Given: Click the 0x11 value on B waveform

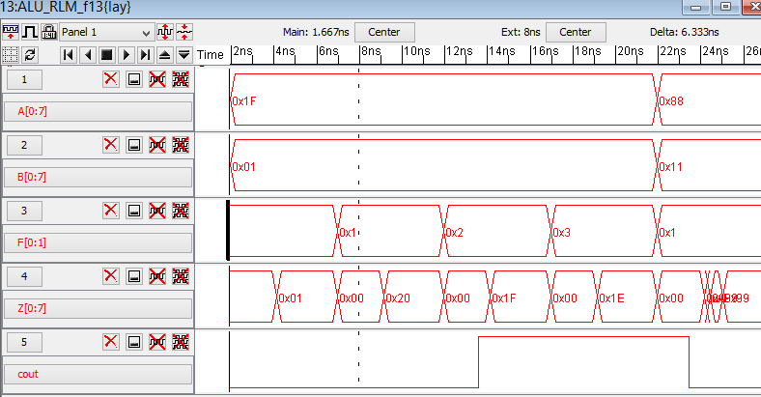Looking at the screenshot, I should pyautogui.click(x=671, y=167).
